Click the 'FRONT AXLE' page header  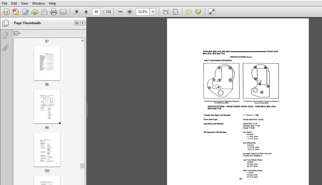(x=273, y=52)
